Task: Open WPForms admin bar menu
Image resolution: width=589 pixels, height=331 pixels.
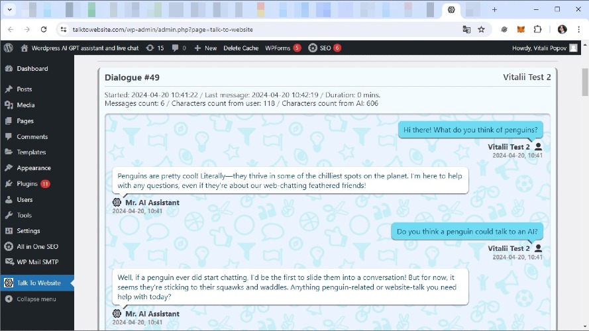Action: 283,48
